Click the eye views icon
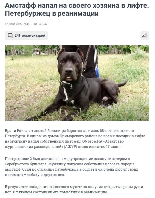This screenshot has width=155, height=198. (36, 24)
